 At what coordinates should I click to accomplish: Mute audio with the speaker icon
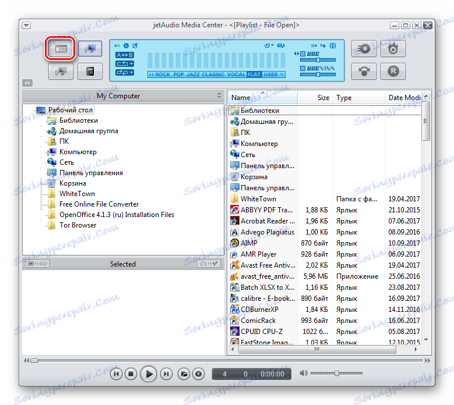304,373
